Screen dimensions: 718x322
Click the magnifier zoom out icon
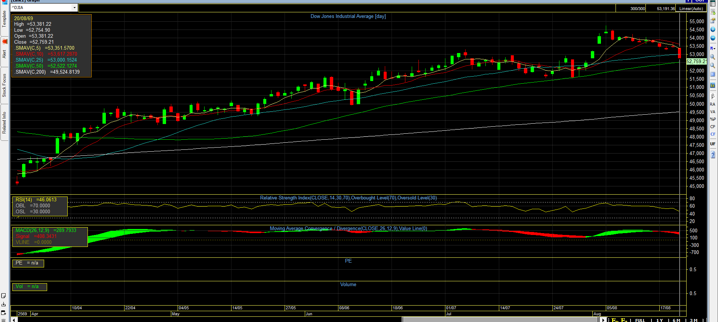point(713,66)
